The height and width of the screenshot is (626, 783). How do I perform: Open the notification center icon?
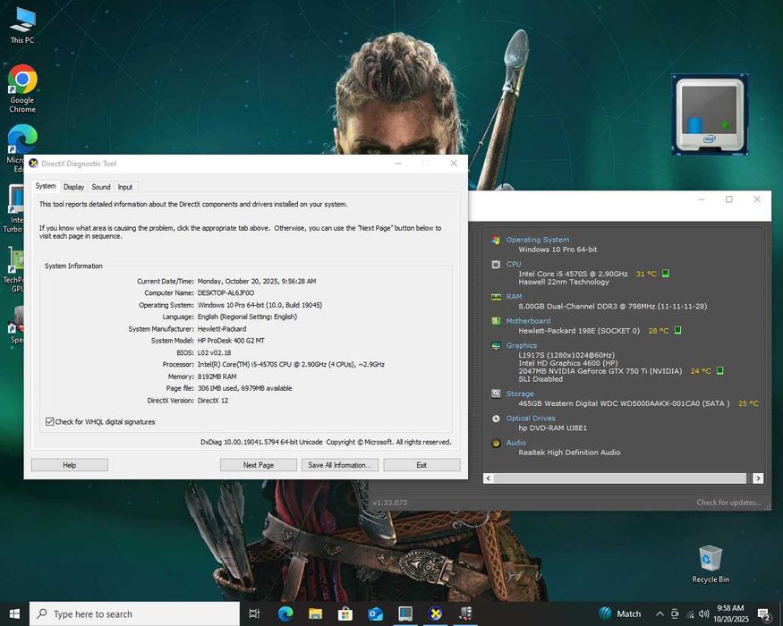763,614
